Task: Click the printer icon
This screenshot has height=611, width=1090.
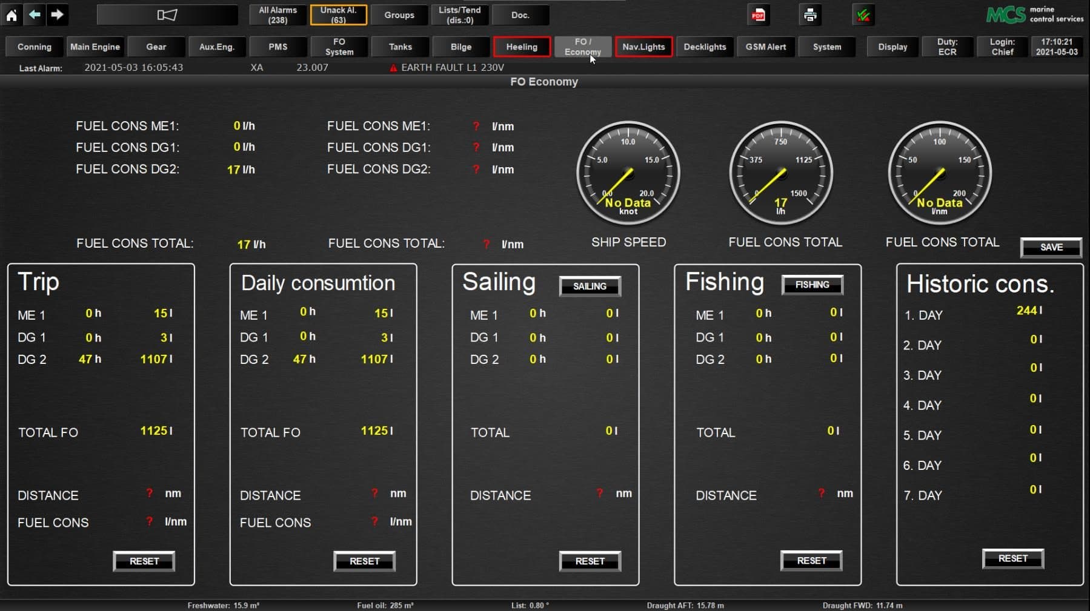Action: point(810,15)
